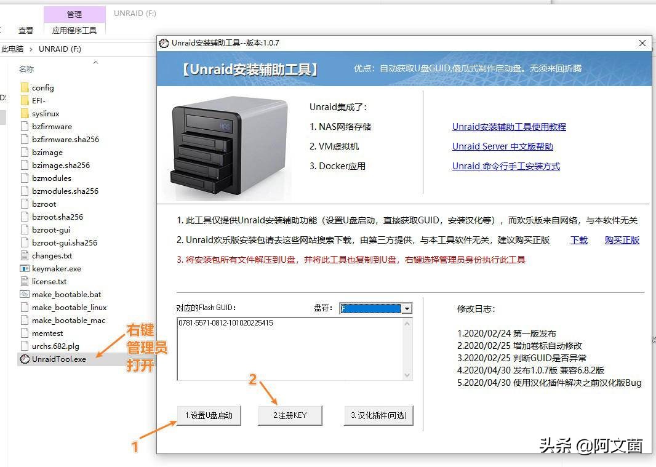The width and height of the screenshot is (656, 467).
Task: Click the NAS device product image
Action: tap(228, 145)
